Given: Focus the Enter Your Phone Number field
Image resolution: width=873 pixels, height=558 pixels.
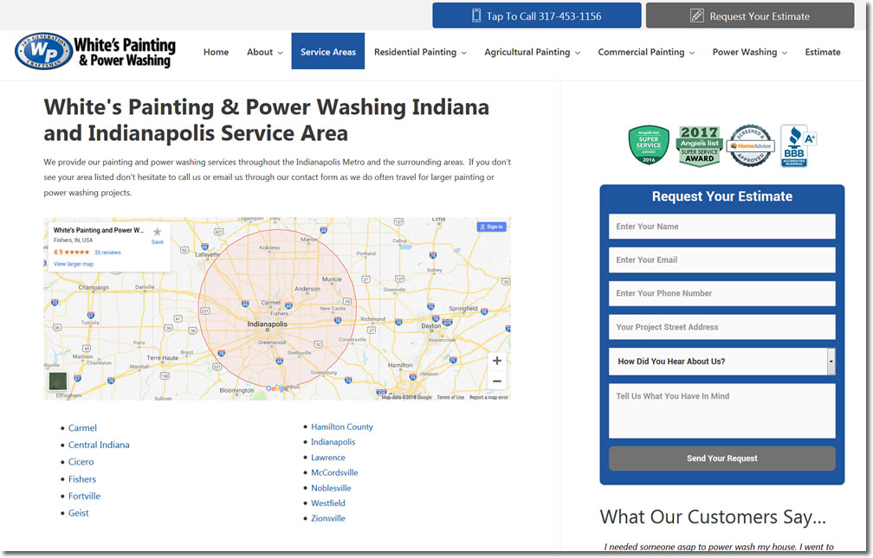Looking at the screenshot, I should coord(722,293).
